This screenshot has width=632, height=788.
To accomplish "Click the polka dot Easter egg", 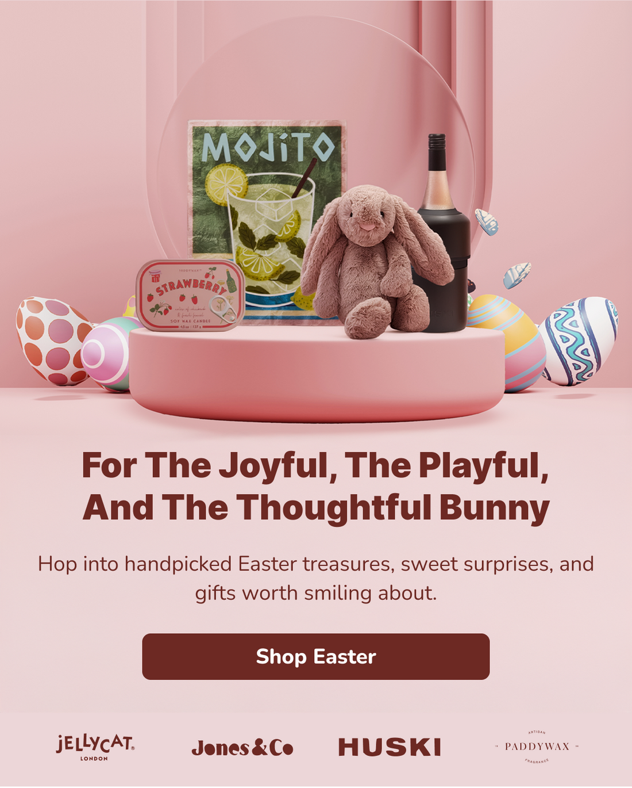I will click(53, 341).
